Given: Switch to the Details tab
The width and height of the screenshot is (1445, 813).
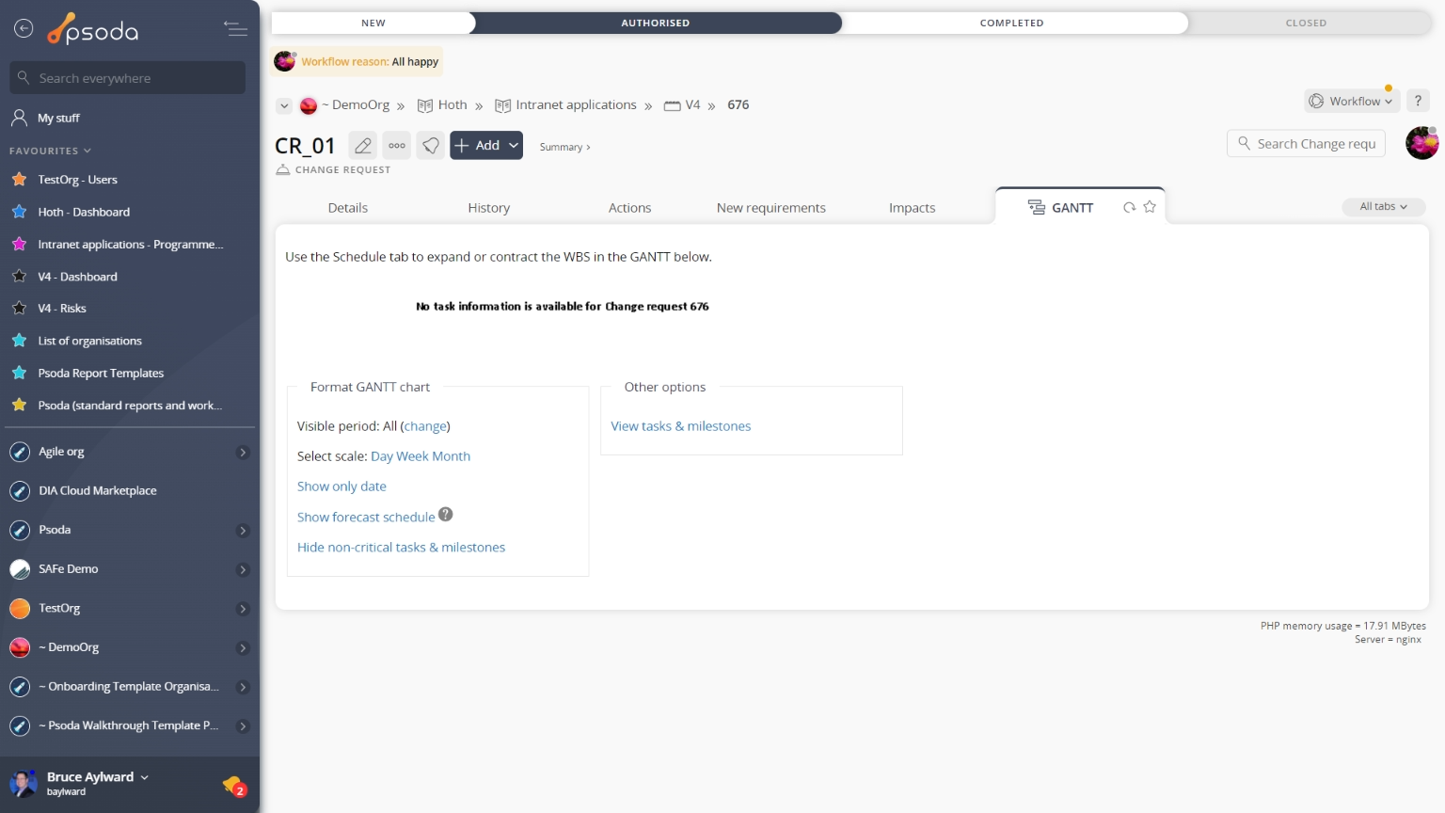Looking at the screenshot, I should pyautogui.click(x=347, y=207).
